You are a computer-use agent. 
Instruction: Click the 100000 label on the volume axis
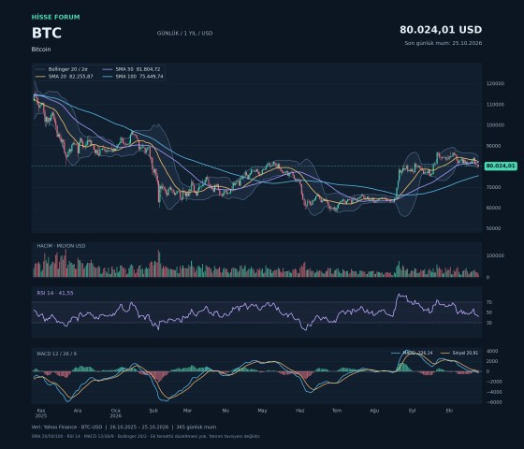[x=496, y=255]
